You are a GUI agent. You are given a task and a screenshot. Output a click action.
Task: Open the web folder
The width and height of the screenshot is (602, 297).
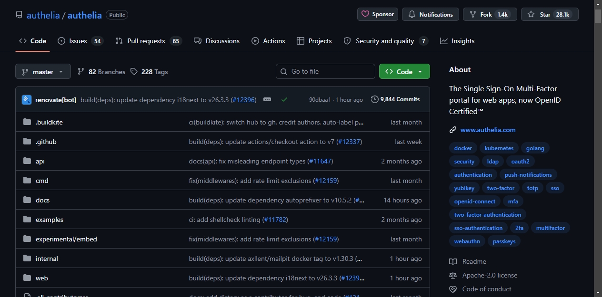[41, 278]
